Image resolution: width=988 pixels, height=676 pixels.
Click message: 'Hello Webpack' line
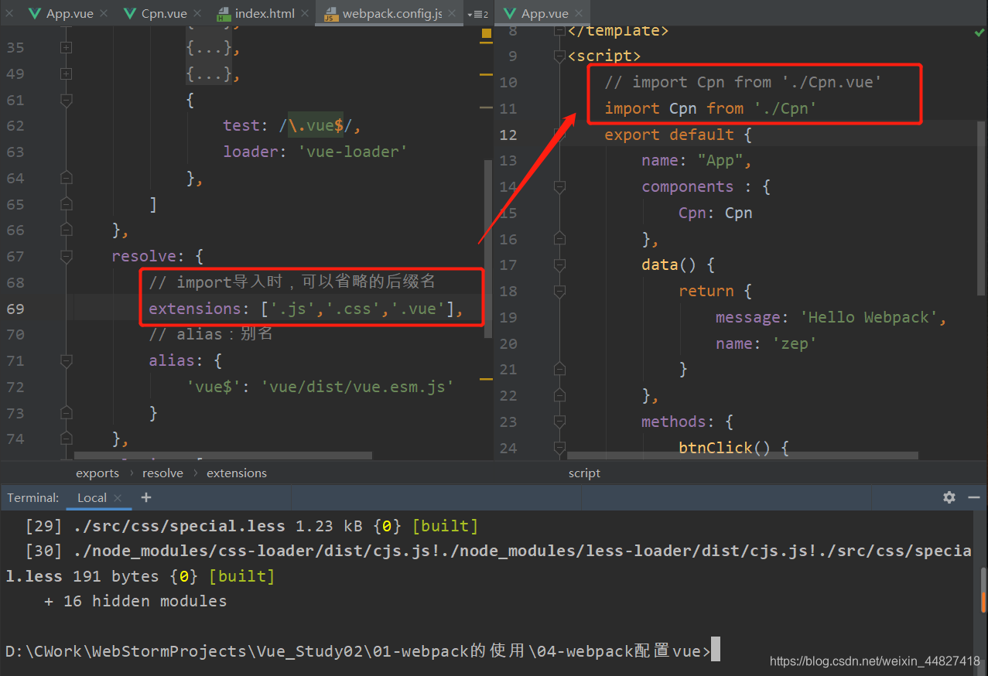point(831,317)
